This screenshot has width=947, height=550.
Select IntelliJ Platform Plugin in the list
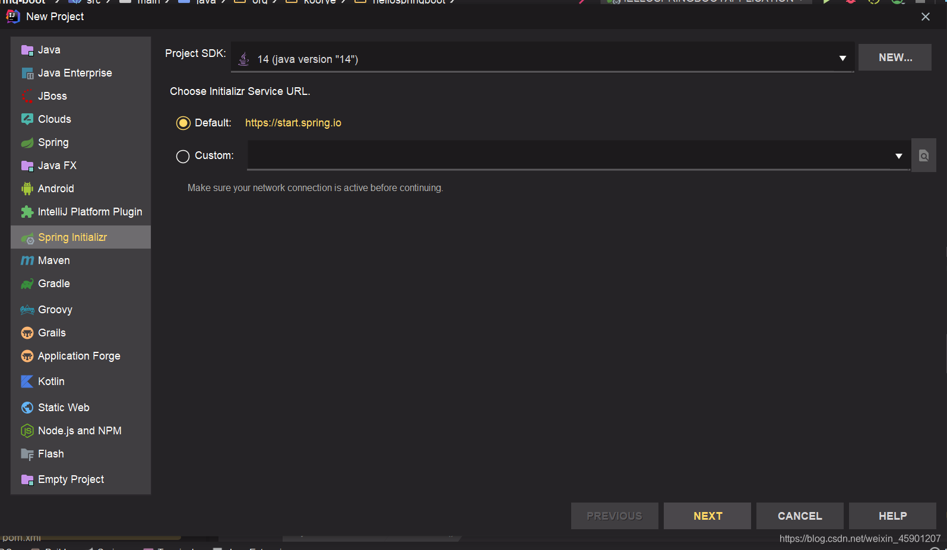point(81,212)
